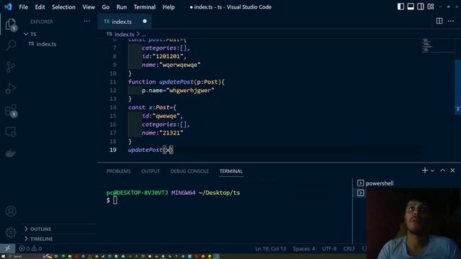Collapse the TS folder in Explorer
Viewport: 461px width, 259px height.
click(30, 34)
